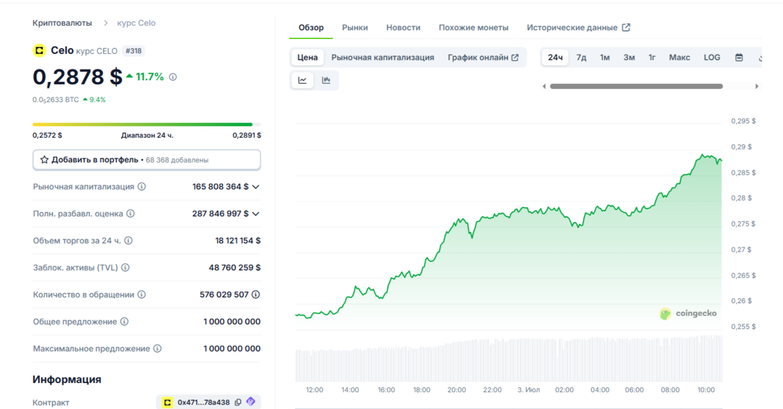Click the #318 rank badge

tap(133, 51)
